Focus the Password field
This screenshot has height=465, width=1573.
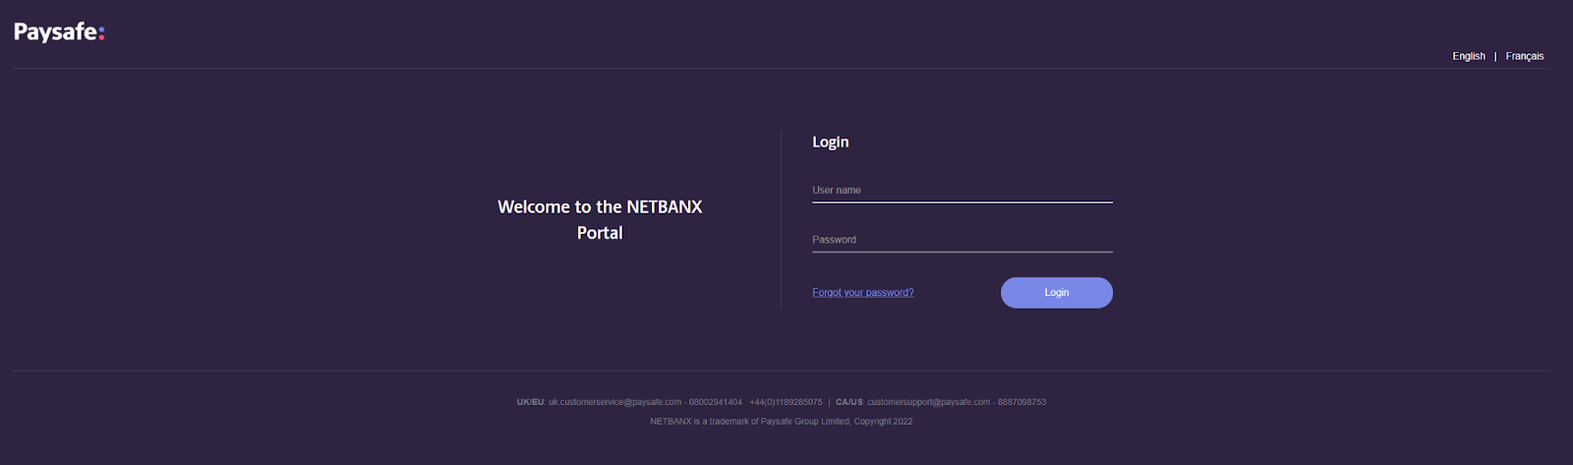click(x=961, y=240)
